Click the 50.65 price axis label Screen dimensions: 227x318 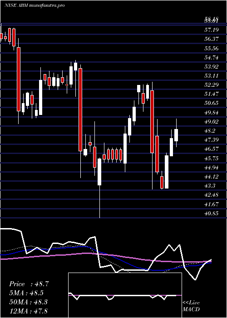212,103
